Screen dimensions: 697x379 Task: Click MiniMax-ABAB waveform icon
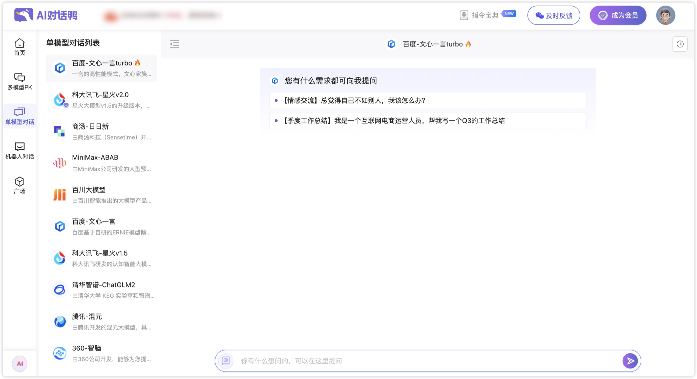pos(60,163)
